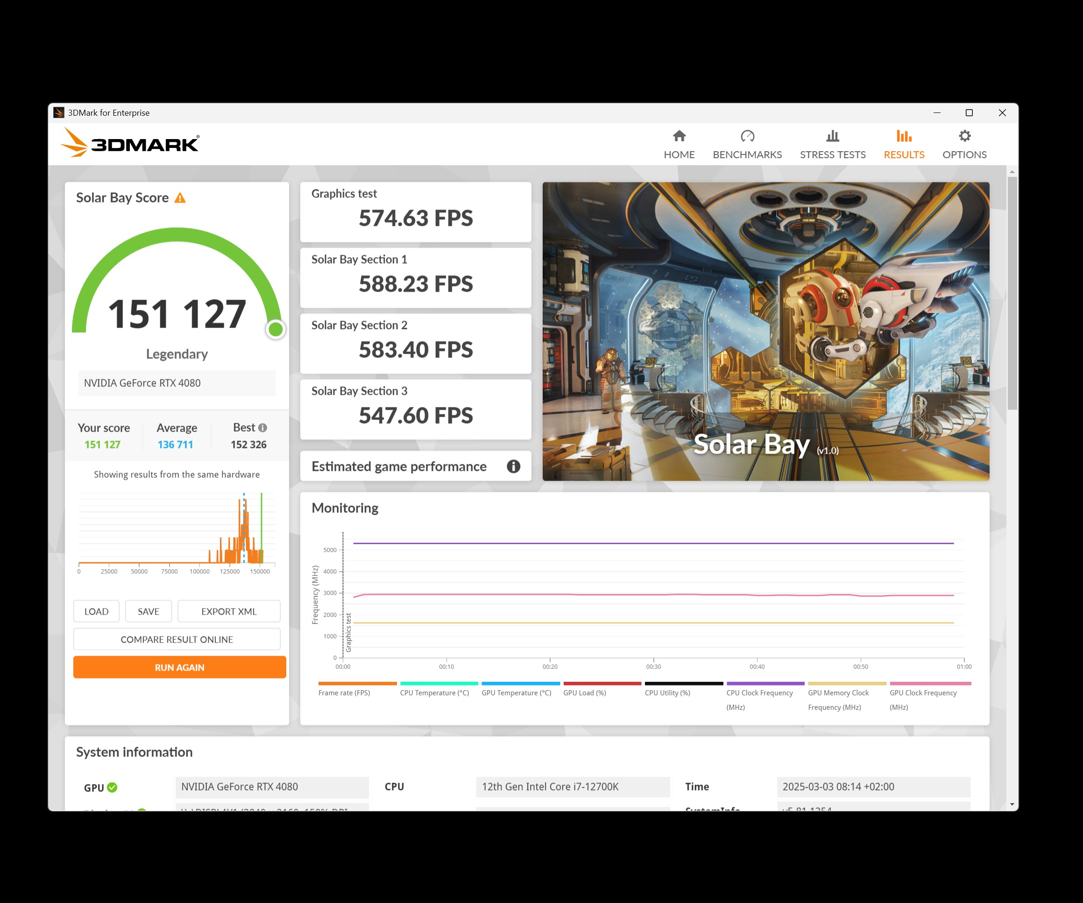
Task: Click the Solar Bay Section 2 card
Action: (416, 344)
